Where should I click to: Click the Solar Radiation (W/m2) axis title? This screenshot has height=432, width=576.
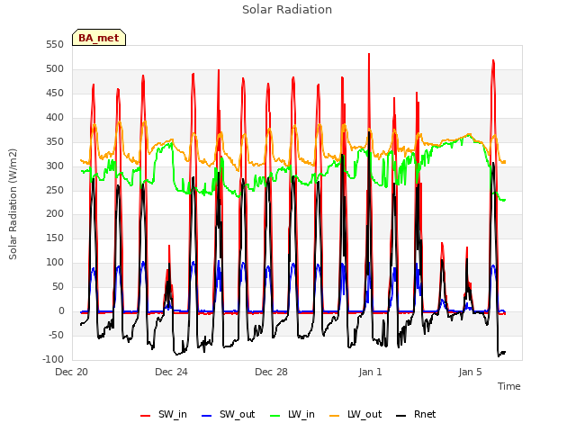[13, 204]
